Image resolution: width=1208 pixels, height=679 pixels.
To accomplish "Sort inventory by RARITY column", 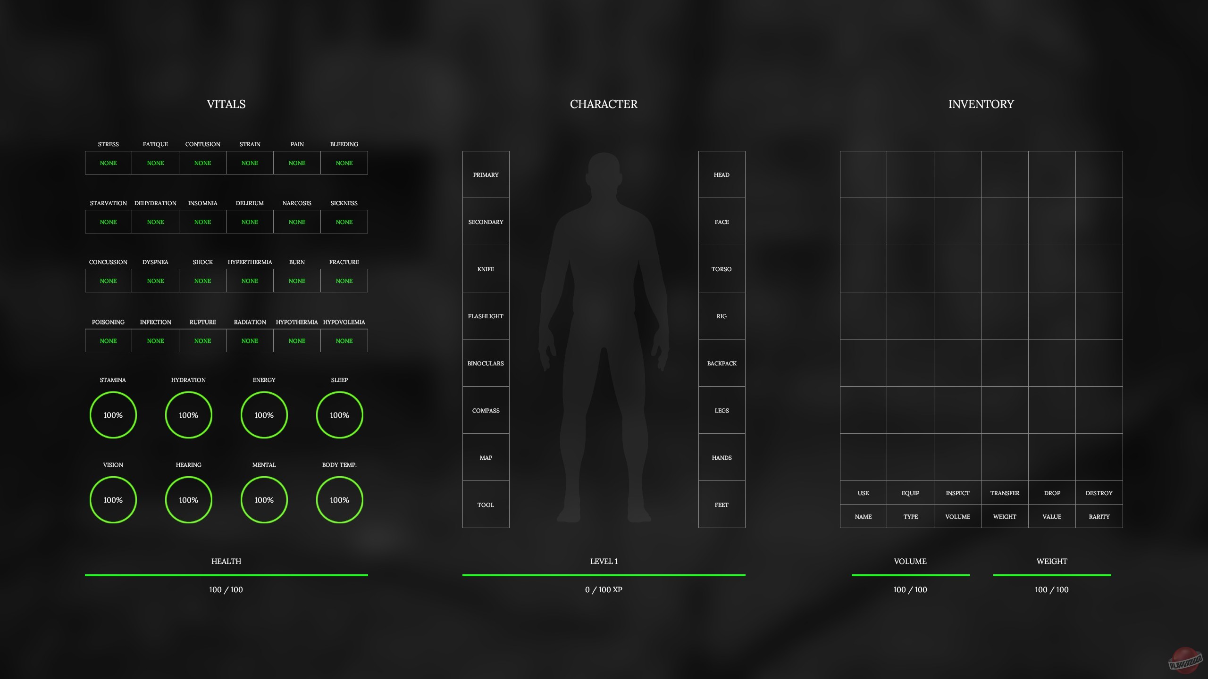I will (1099, 516).
